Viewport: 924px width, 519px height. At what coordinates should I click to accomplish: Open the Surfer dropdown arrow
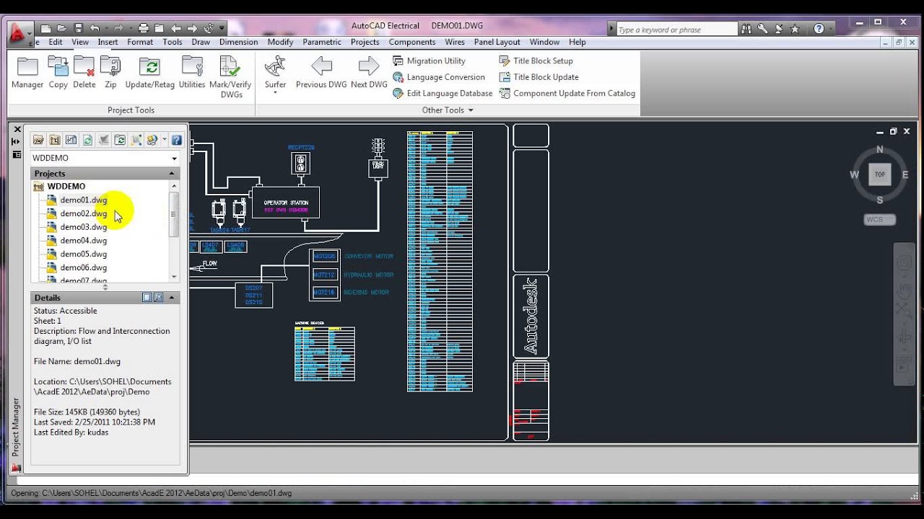(x=275, y=93)
